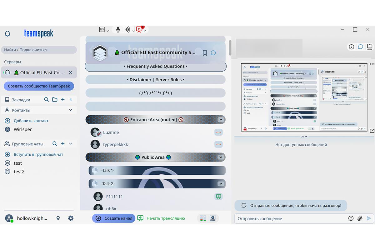Mute the microphone in the top toolbar
The image size is (375, 250).
pyautogui.click(x=117, y=29)
